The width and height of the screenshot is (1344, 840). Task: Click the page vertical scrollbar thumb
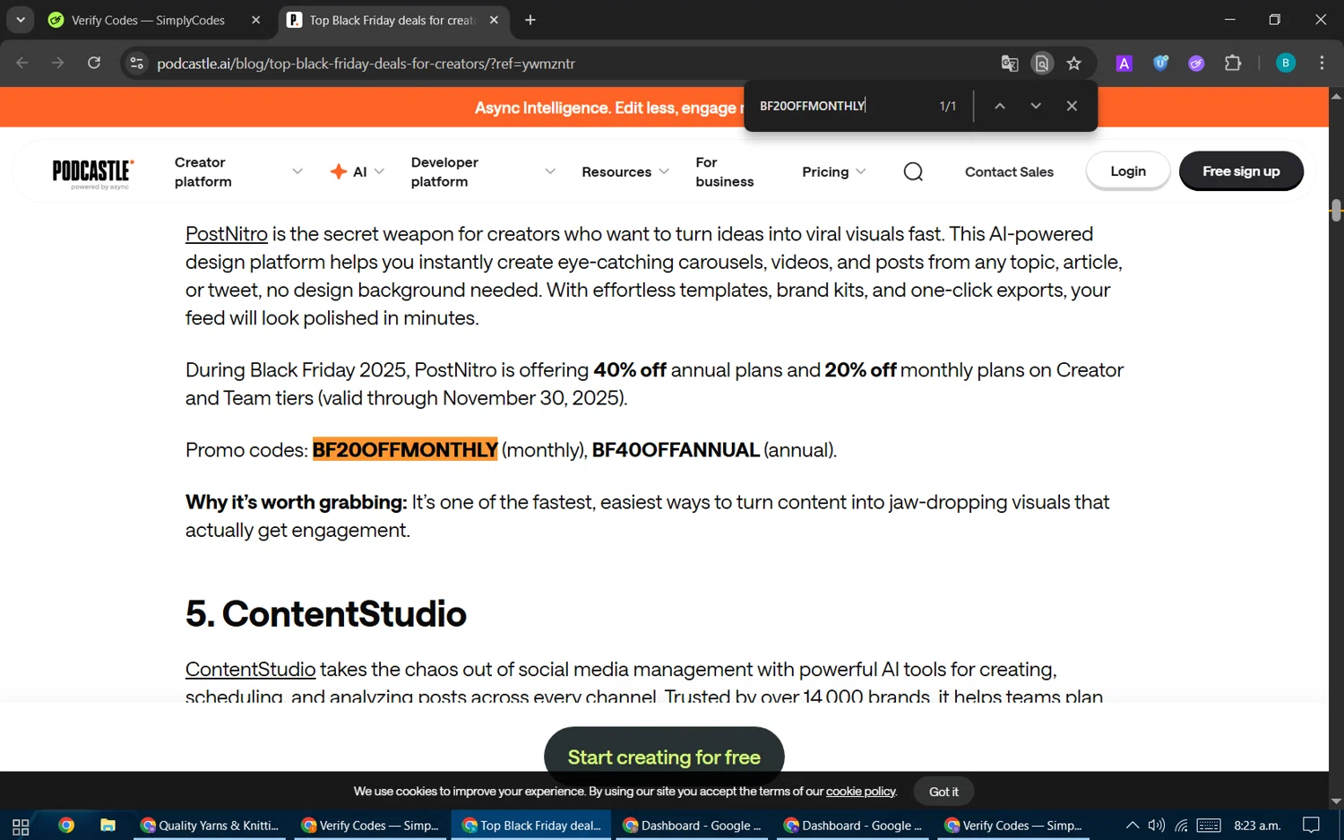click(1336, 210)
